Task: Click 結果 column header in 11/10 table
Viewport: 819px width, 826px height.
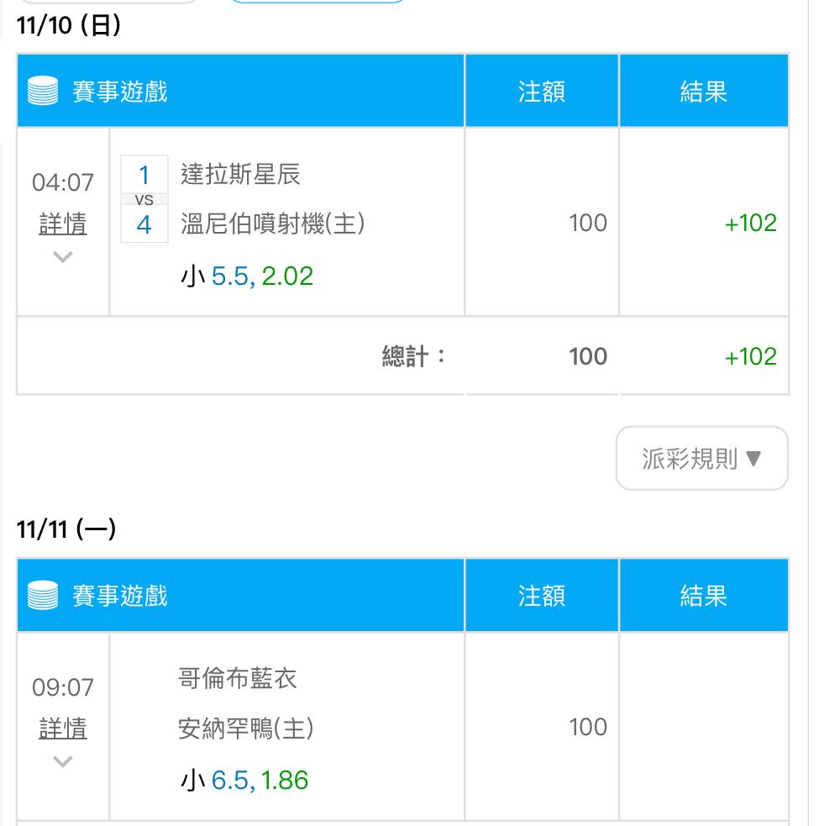Action: click(703, 91)
